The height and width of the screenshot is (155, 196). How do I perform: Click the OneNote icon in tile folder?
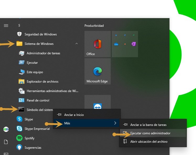coord(134,44)
